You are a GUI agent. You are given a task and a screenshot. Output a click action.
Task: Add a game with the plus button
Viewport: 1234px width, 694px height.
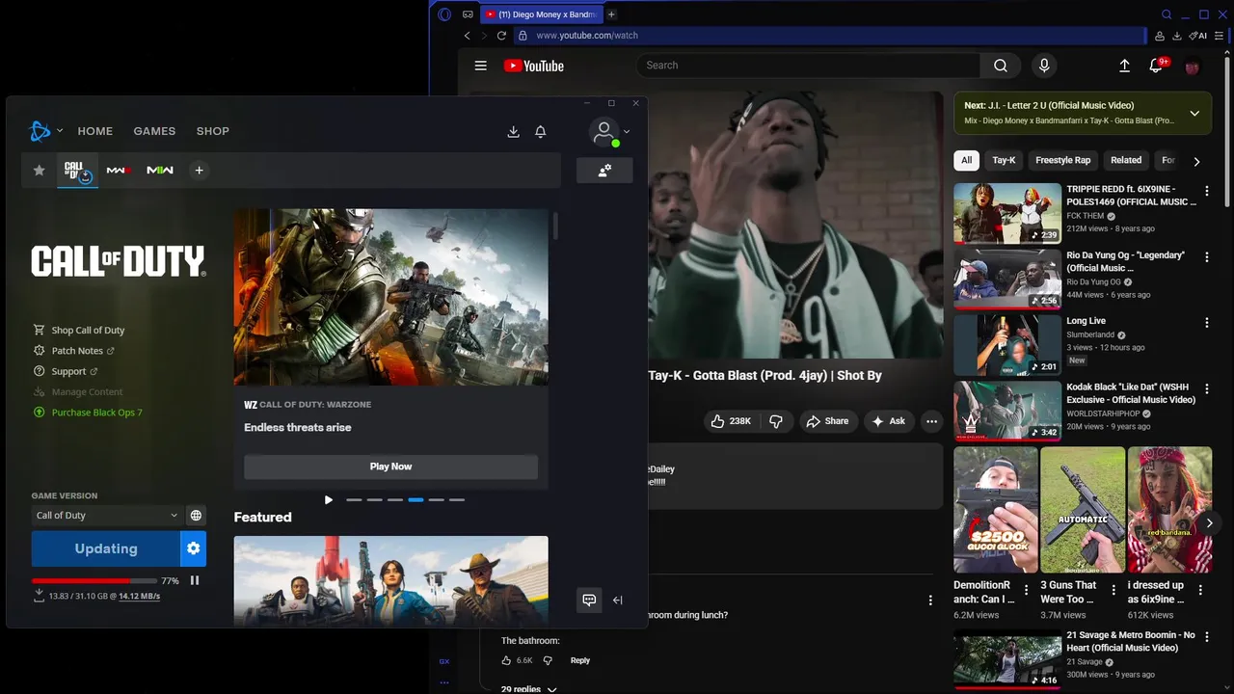coord(199,171)
